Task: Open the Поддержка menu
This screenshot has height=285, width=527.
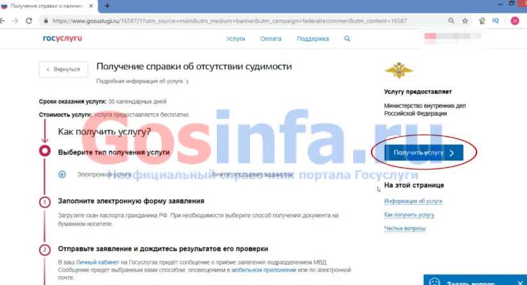Action: (x=313, y=39)
